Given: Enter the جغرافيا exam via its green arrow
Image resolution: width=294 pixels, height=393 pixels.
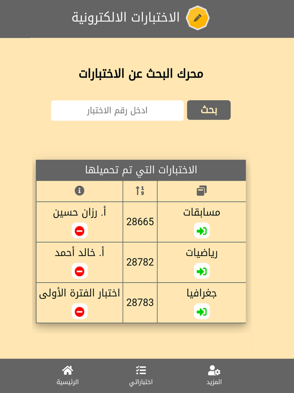Looking at the screenshot, I should pyautogui.click(x=202, y=311).
